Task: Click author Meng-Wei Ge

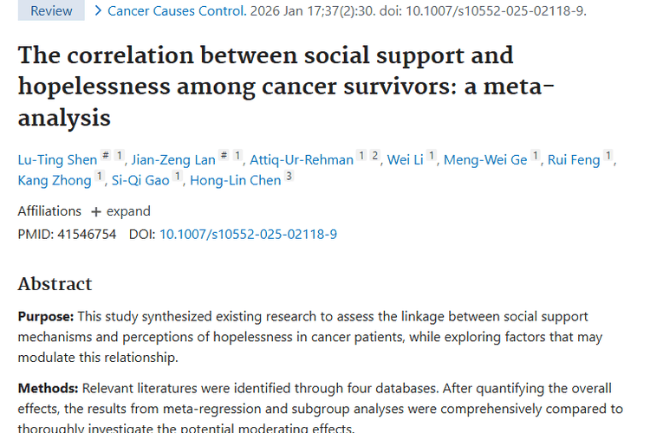Action: (485, 159)
